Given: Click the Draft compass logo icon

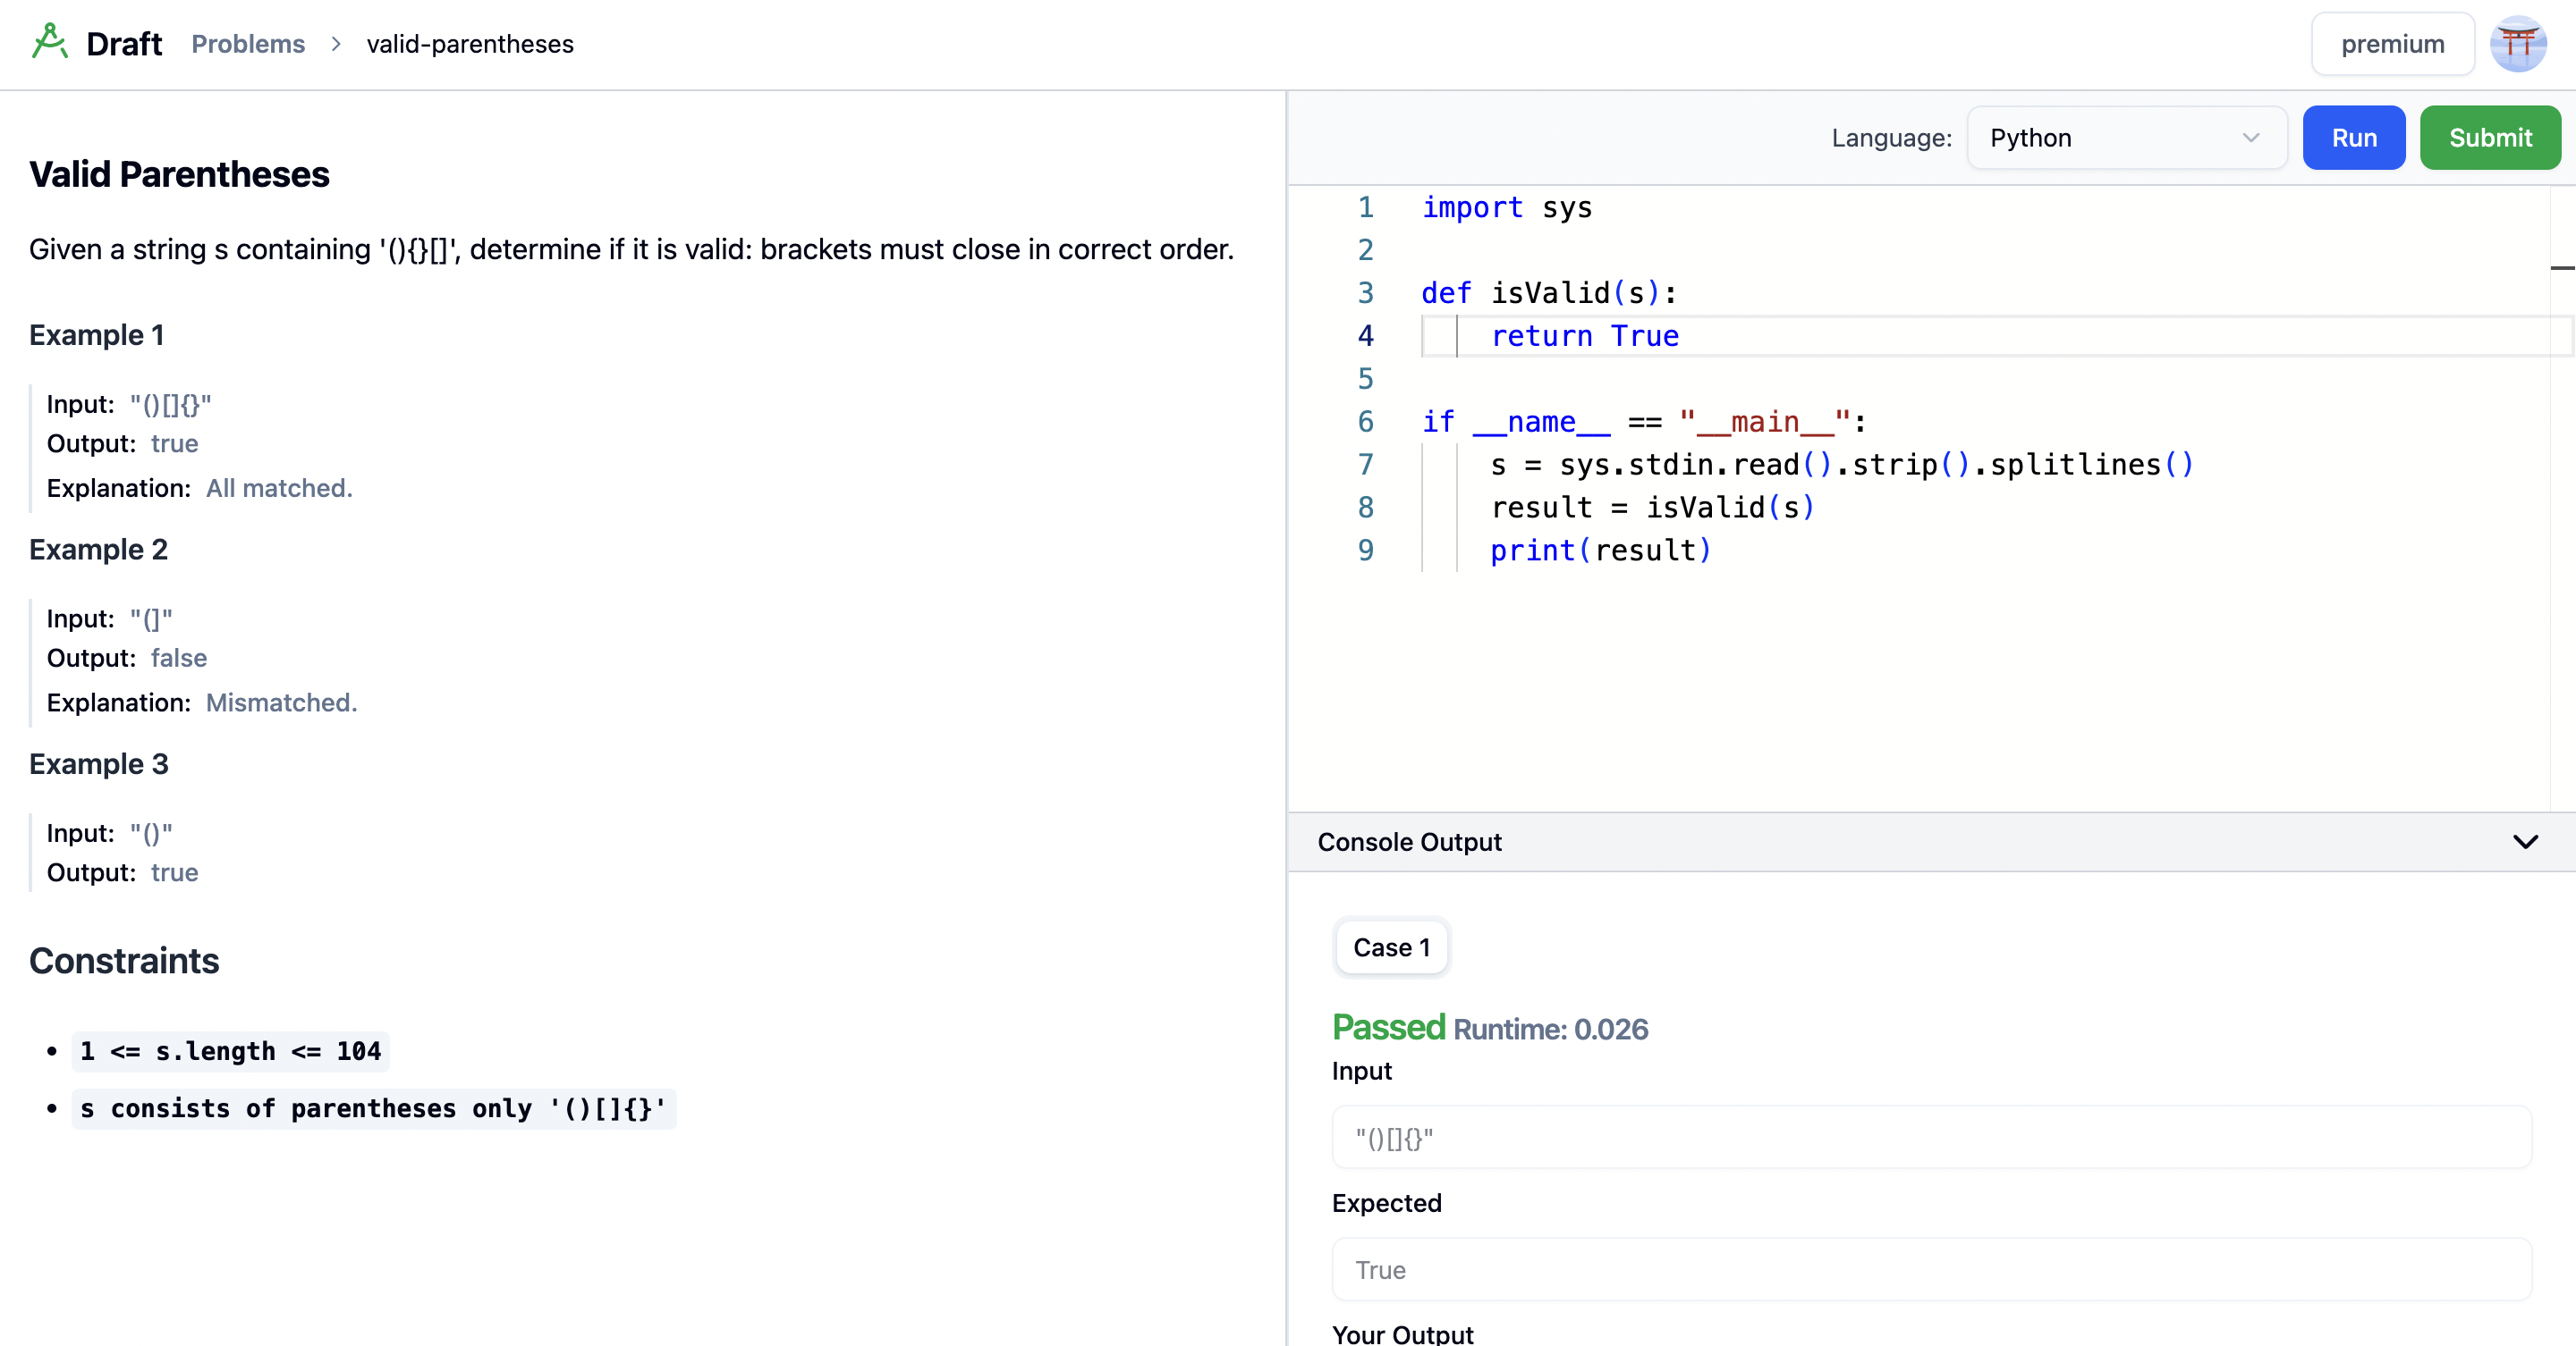Looking at the screenshot, I should pyautogui.click(x=49, y=42).
